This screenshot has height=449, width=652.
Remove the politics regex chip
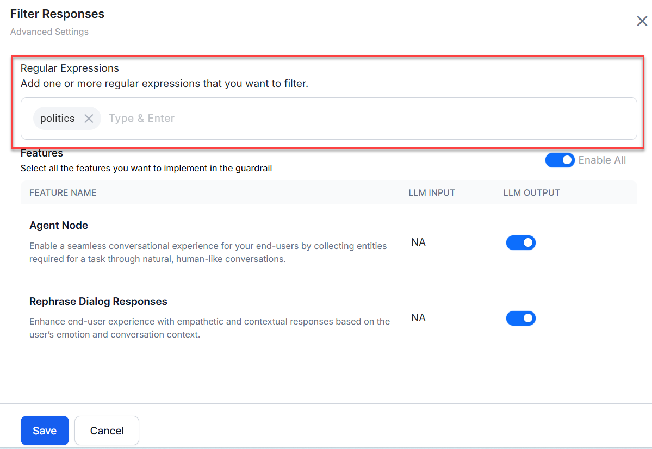[89, 119]
